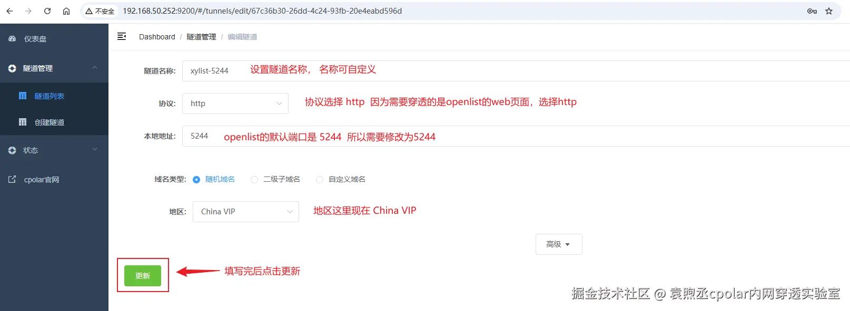Click the 仪表盘 dashboard icon
Viewport: 850px width, 311px height.
tap(12, 39)
